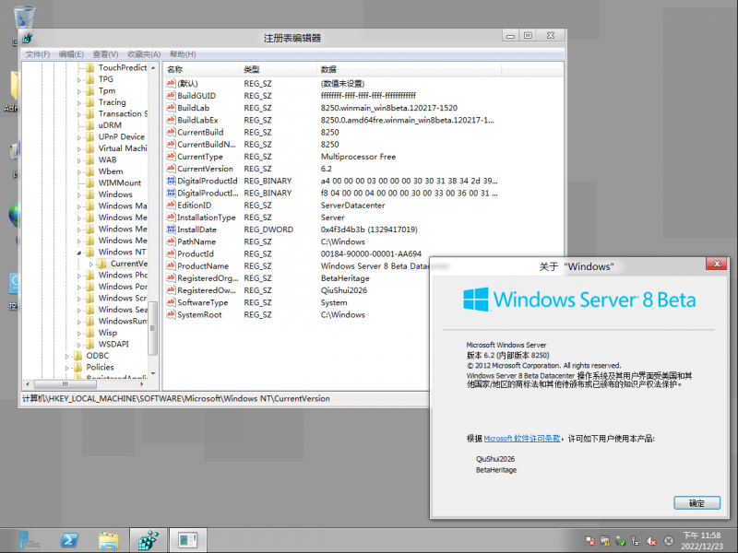Viewport: 738px width, 553px height.
Task: Select the ProductId string icon
Action: pyautogui.click(x=171, y=254)
